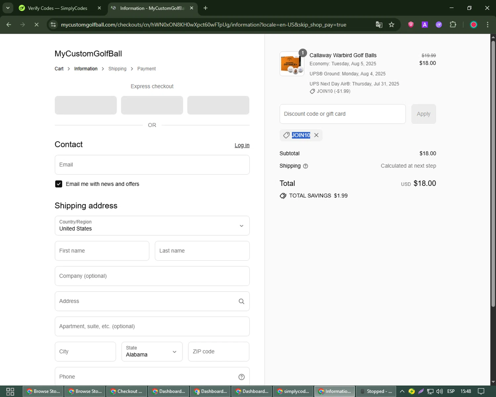Open the Chrome three-dot menu
This screenshot has width=496, height=397.
tap(487, 24)
